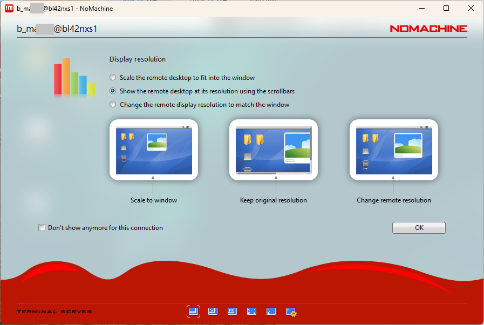Click the NoMachine logo at top right

click(x=428, y=29)
